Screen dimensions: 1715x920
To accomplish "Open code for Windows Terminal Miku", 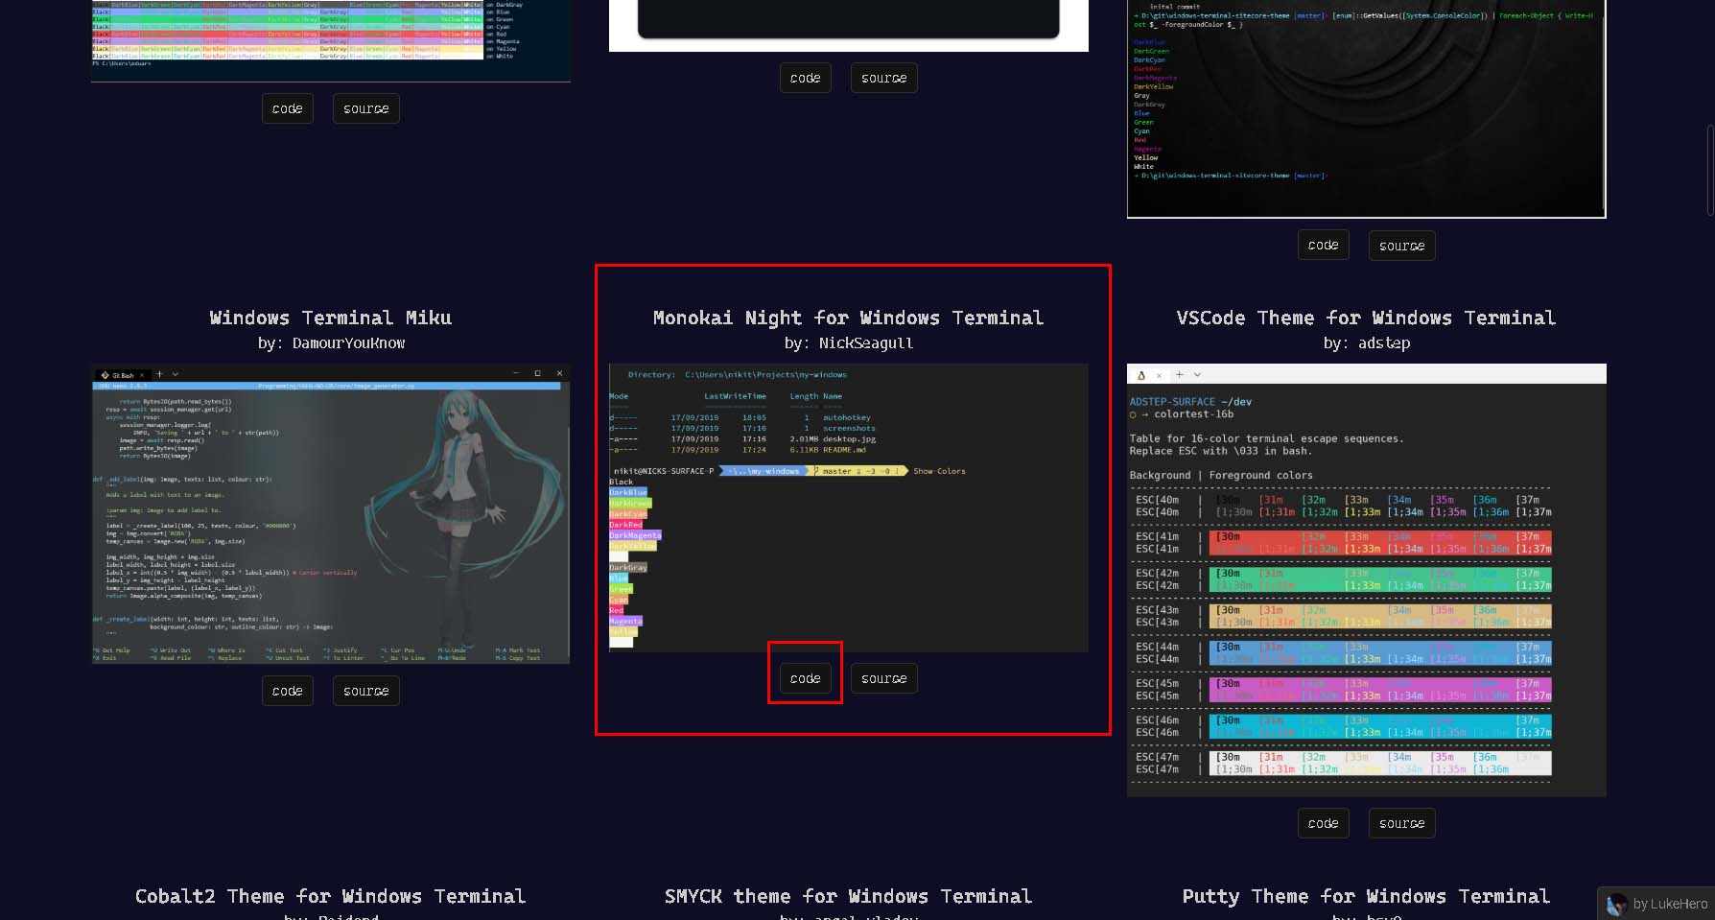I will point(287,691).
